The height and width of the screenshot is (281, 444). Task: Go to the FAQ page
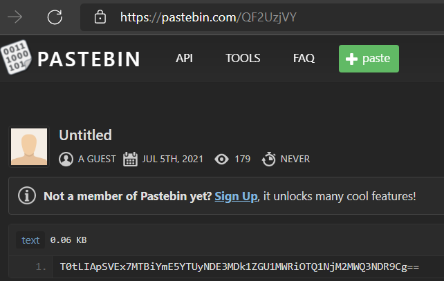tap(304, 59)
